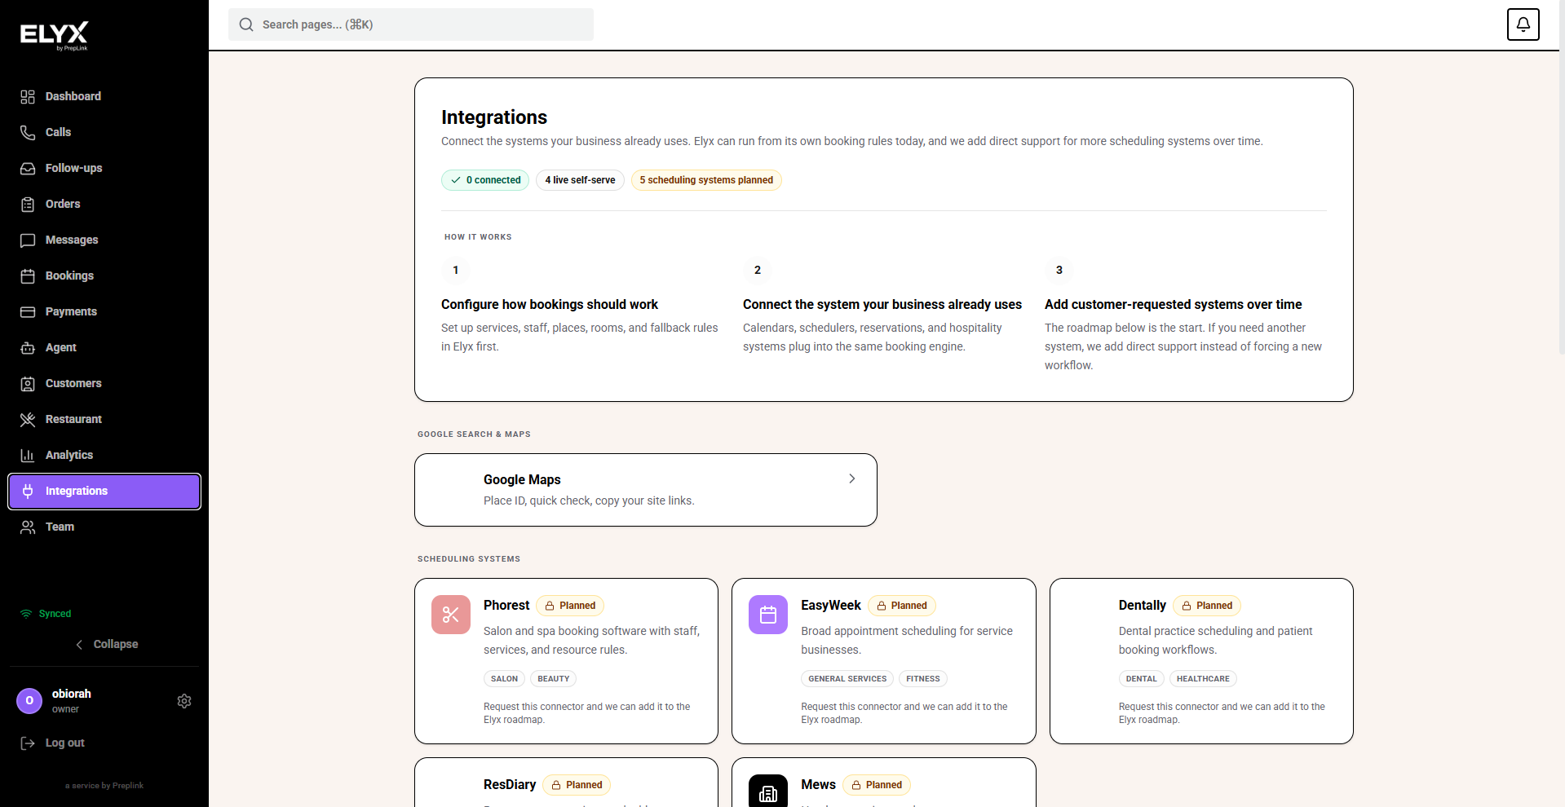Click the BEAUTY tag on Phorest
This screenshot has height=807, width=1565.
554,679
